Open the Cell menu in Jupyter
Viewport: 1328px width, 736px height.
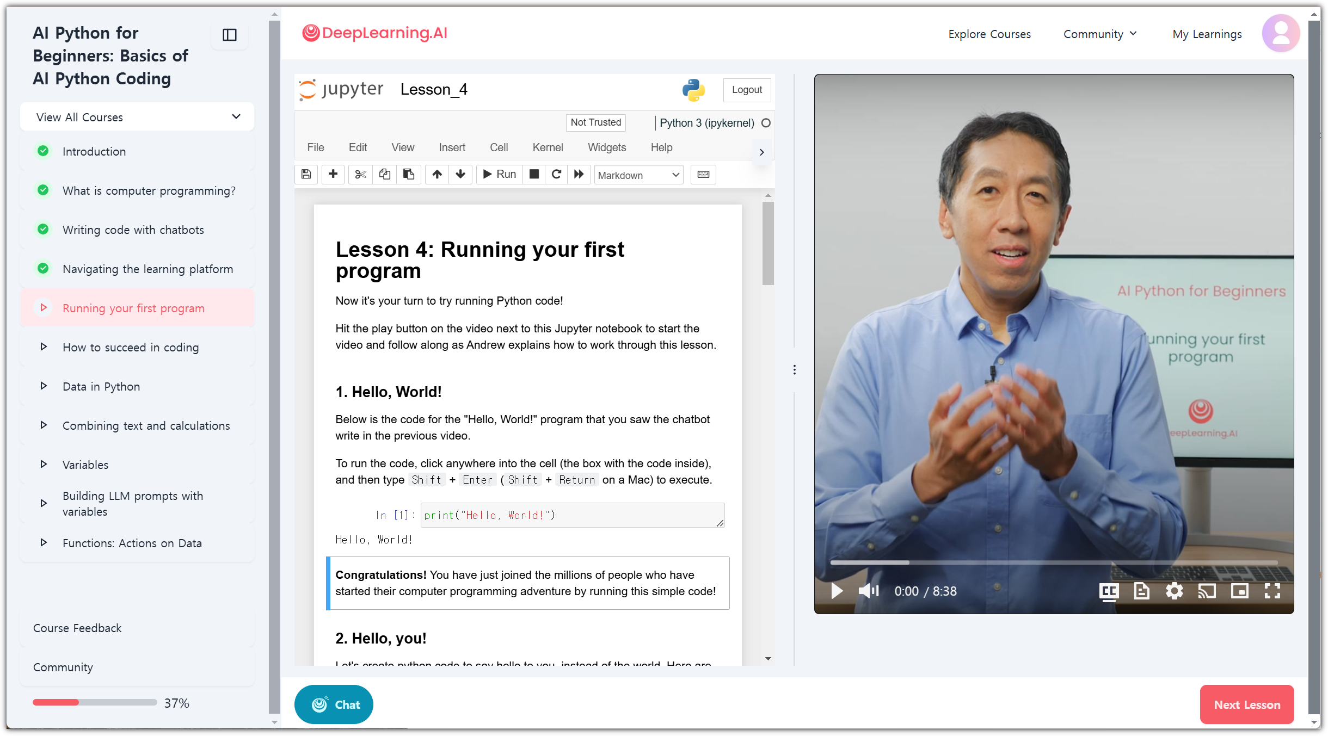tap(499, 147)
